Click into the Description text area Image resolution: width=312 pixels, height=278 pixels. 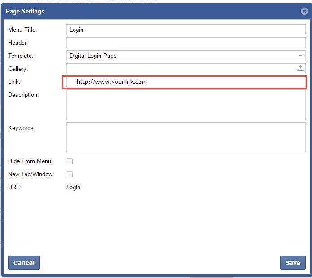click(x=186, y=105)
